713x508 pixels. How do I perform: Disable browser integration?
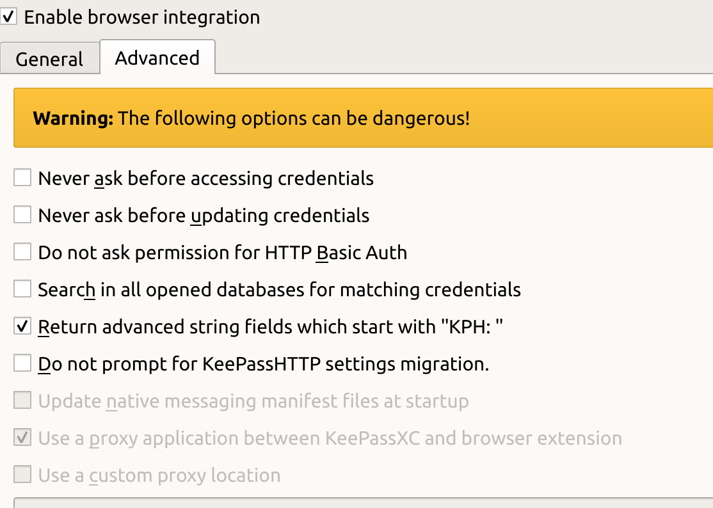(x=9, y=17)
